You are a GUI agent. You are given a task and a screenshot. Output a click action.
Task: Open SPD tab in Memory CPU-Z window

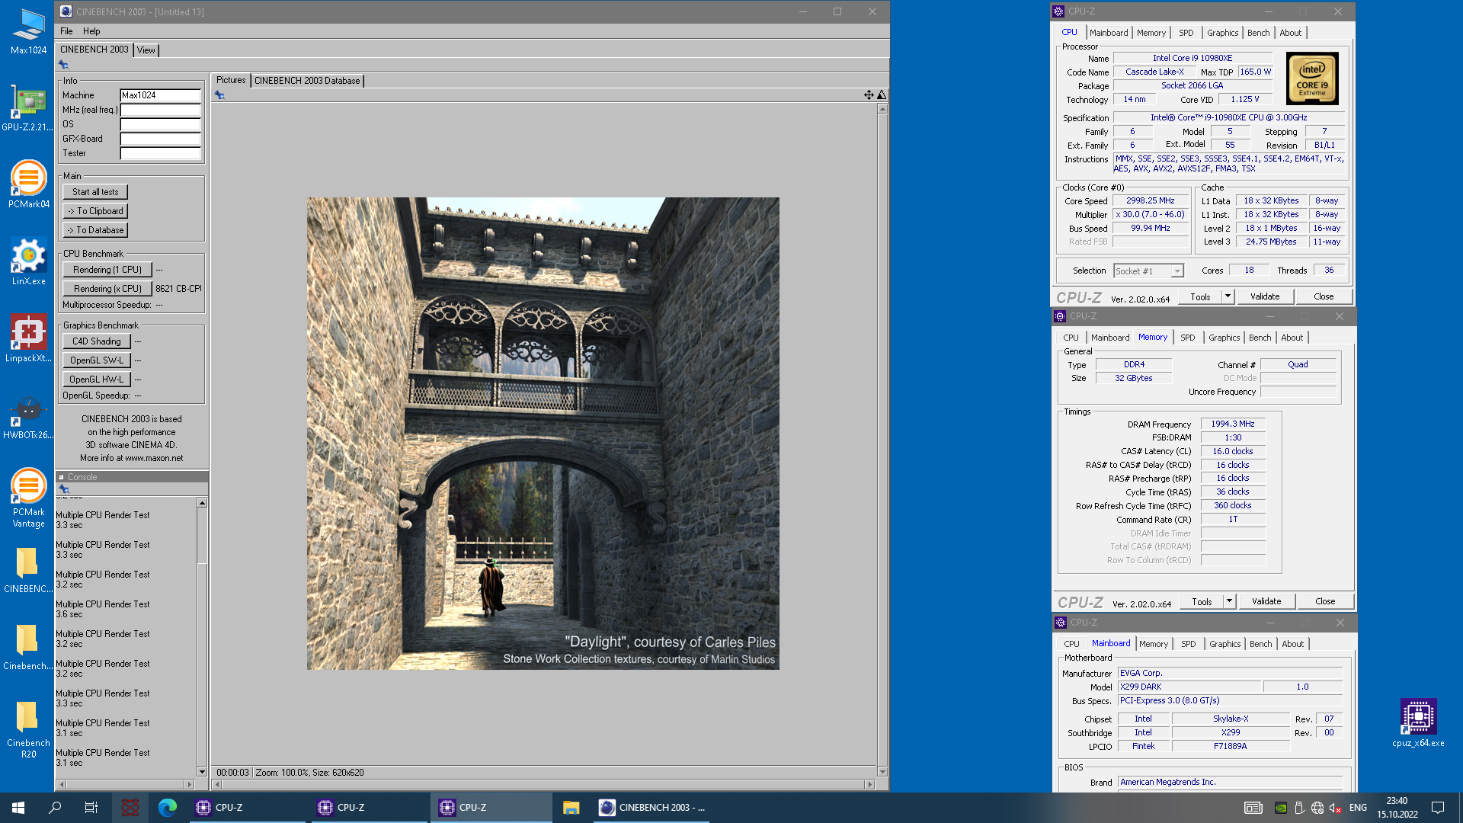click(x=1188, y=338)
